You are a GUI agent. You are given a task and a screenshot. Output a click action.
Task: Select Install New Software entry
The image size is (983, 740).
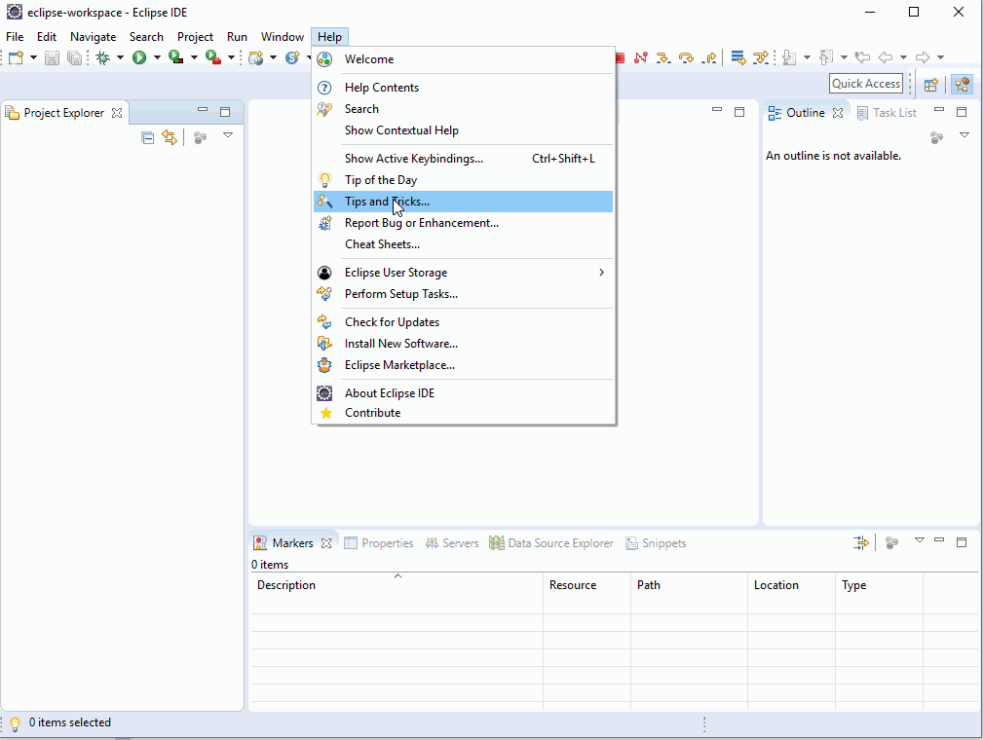[x=464, y=344]
